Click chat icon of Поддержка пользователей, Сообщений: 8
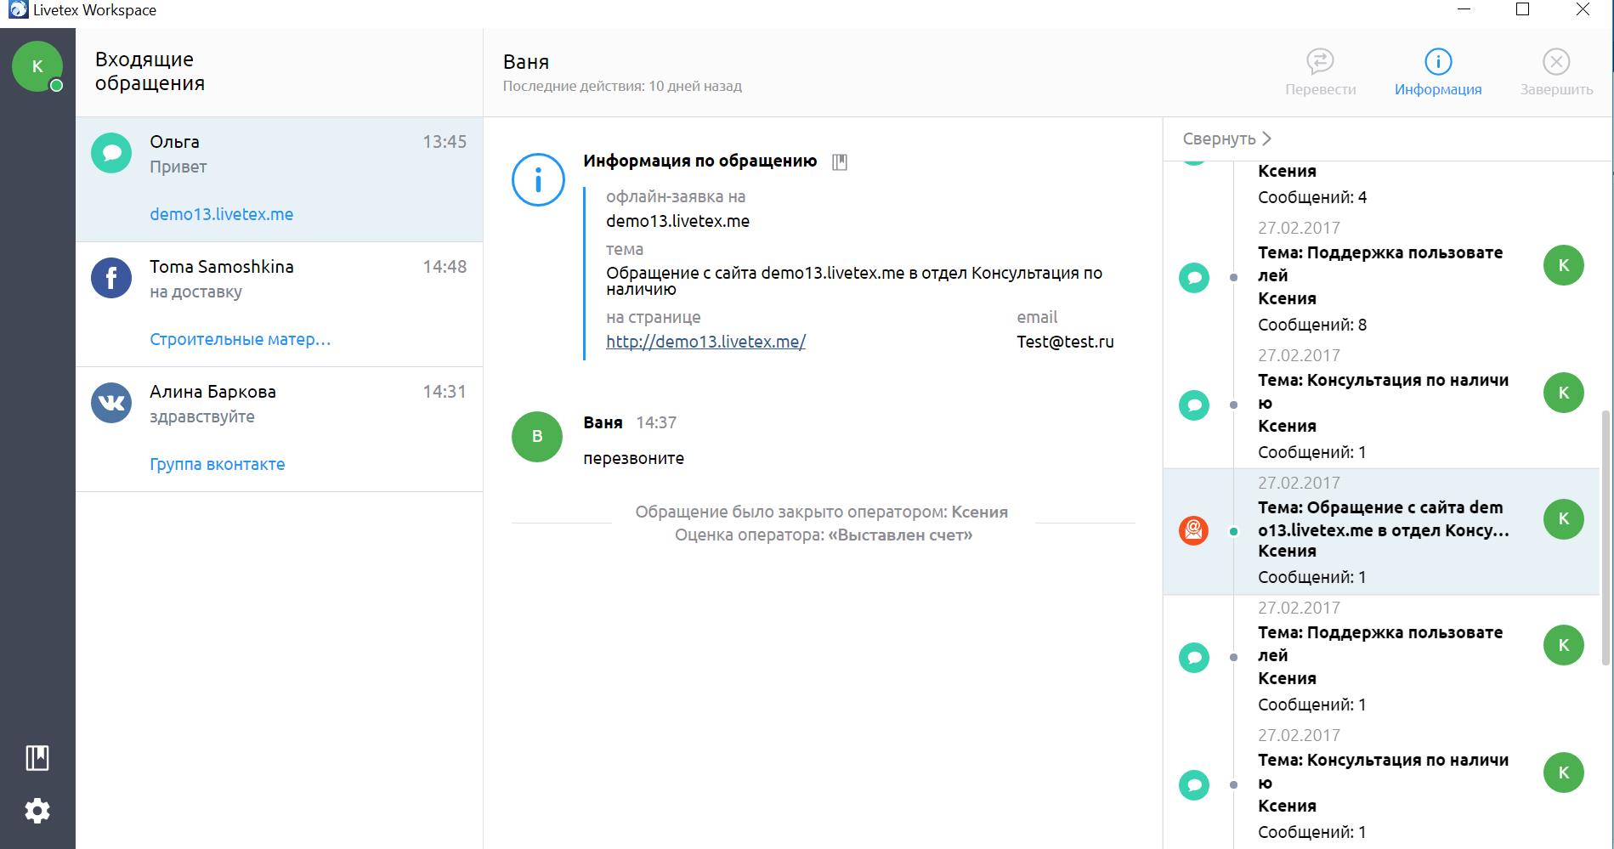The image size is (1614, 849). point(1194,278)
